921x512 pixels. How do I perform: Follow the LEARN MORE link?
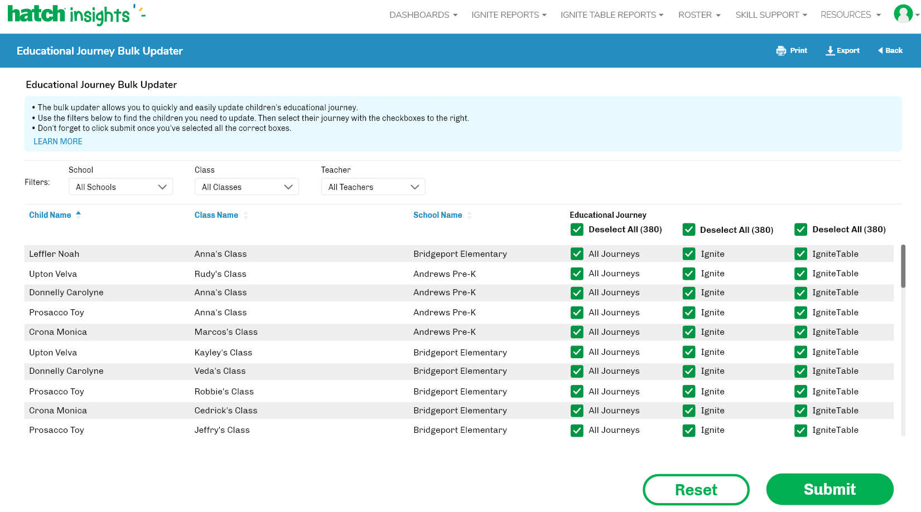point(58,142)
